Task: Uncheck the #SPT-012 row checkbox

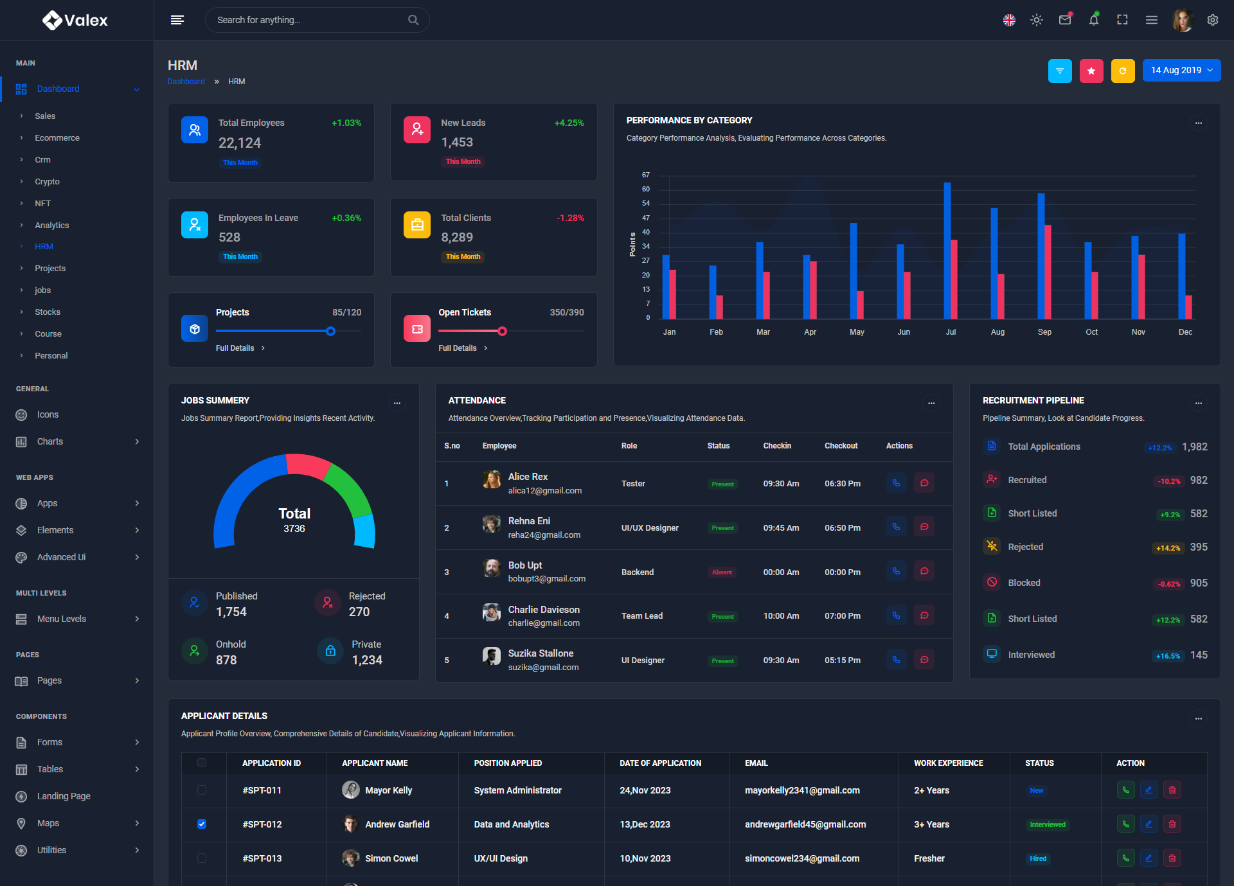Action: pyautogui.click(x=202, y=824)
